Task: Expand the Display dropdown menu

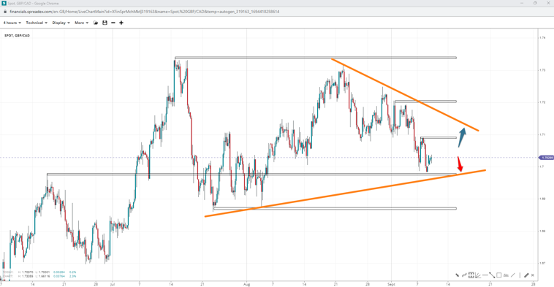Action: click(x=61, y=23)
